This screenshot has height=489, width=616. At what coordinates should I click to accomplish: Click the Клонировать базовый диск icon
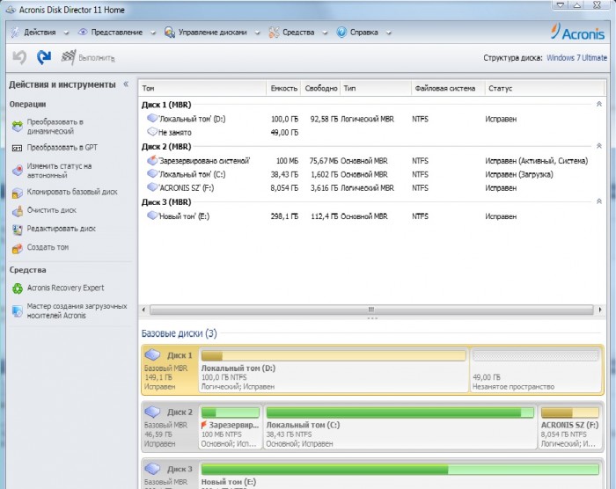coord(18,191)
